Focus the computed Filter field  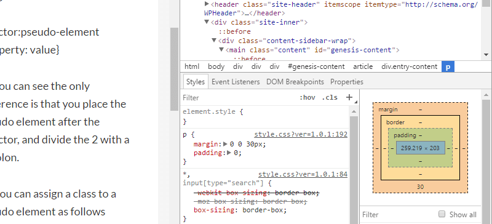click(x=399, y=215)
